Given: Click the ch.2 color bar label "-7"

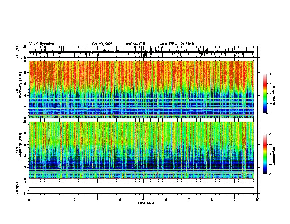Looking at the screenshot, I should pyautogui.click(x=270, y=174).
